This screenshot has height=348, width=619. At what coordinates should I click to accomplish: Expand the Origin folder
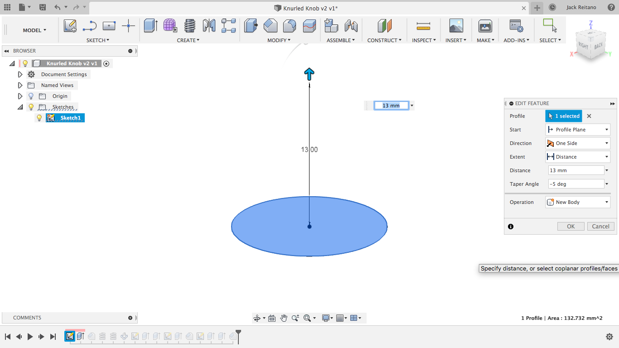click(x=20, y=96)
